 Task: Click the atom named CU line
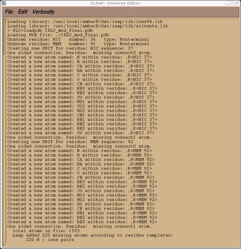[81, 133]
